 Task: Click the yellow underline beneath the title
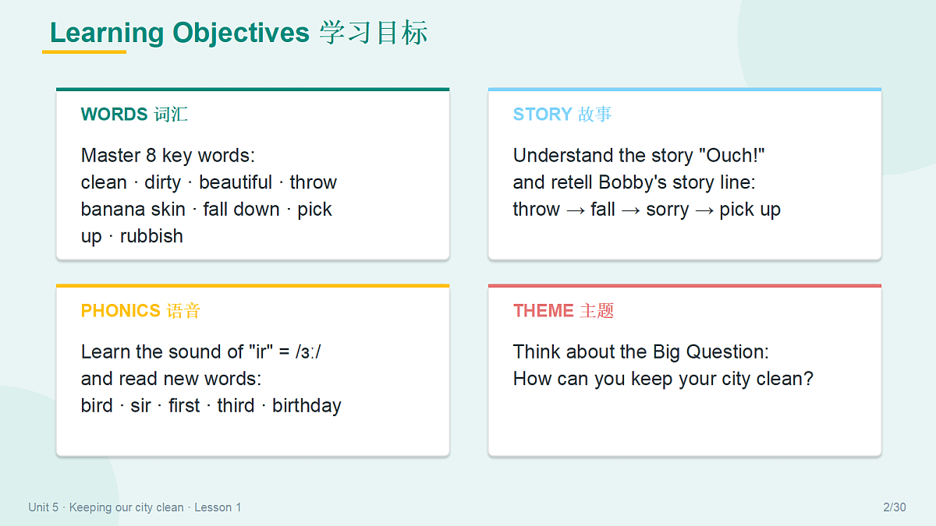(84, 52)
